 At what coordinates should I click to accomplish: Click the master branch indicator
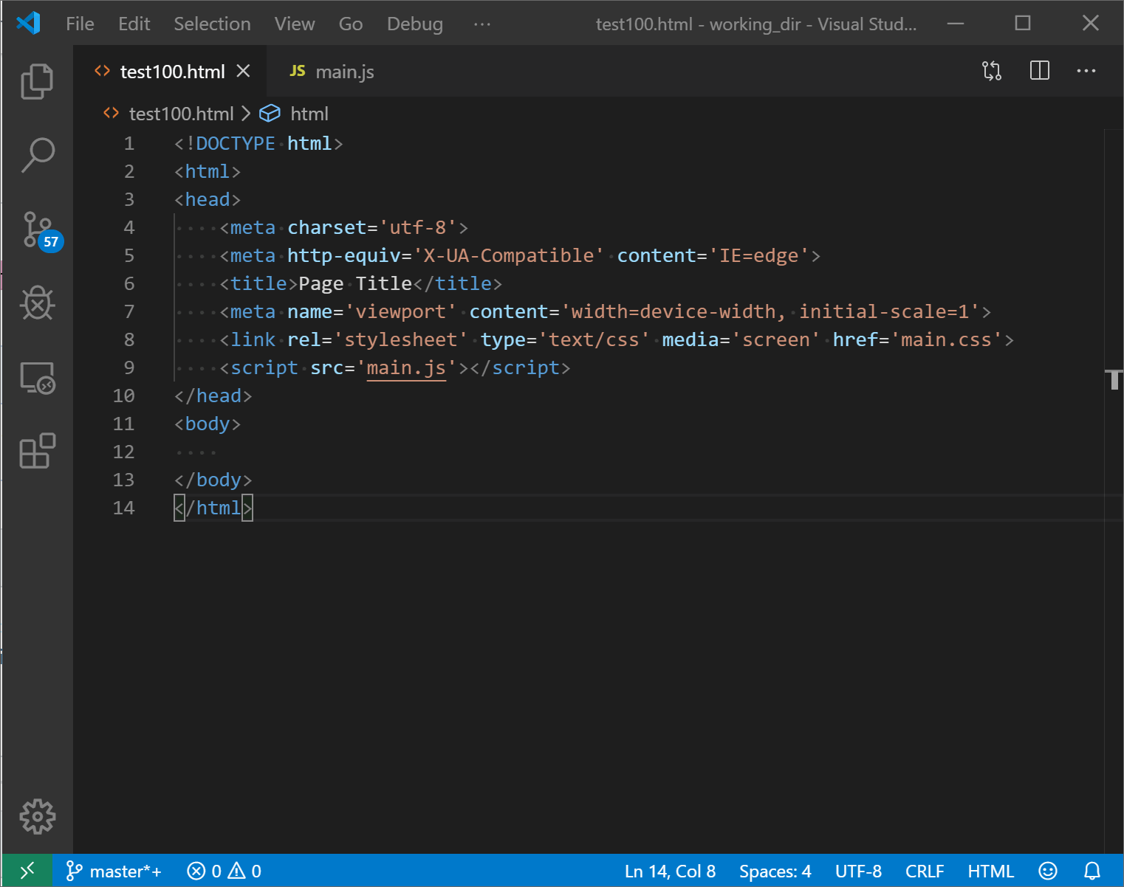pos(113,871)
